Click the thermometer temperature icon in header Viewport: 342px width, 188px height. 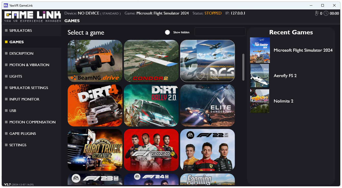[317, 13]
